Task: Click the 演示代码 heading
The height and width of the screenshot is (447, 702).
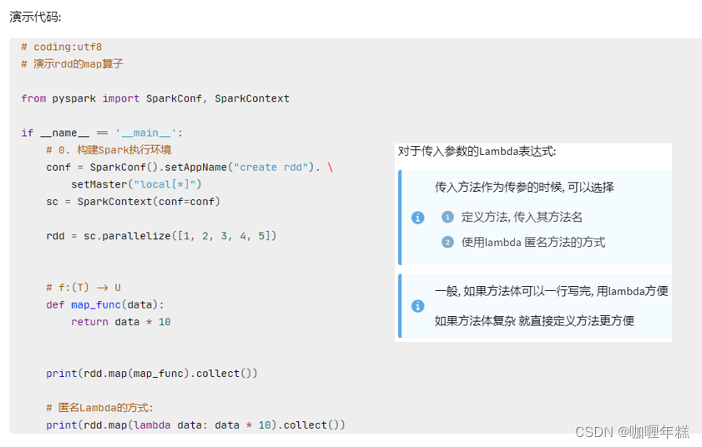Action: (x=35, y=17)
